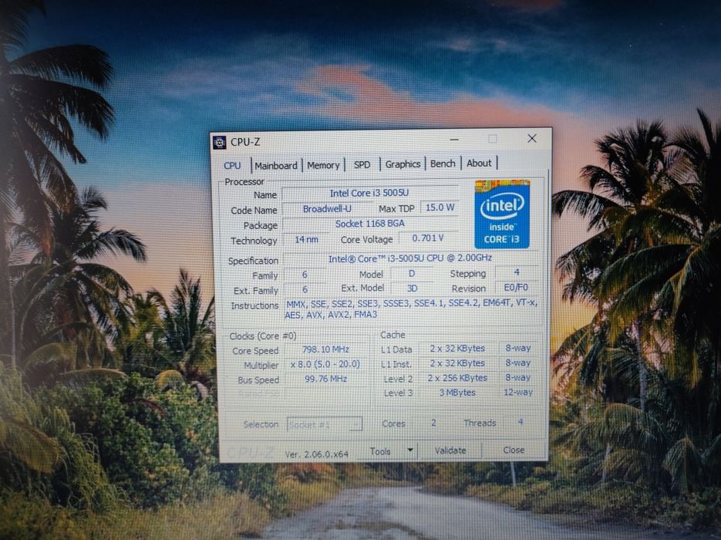Click the Threads value 4
The width and height of the screenshot is (721, 540).
point(520,422)
